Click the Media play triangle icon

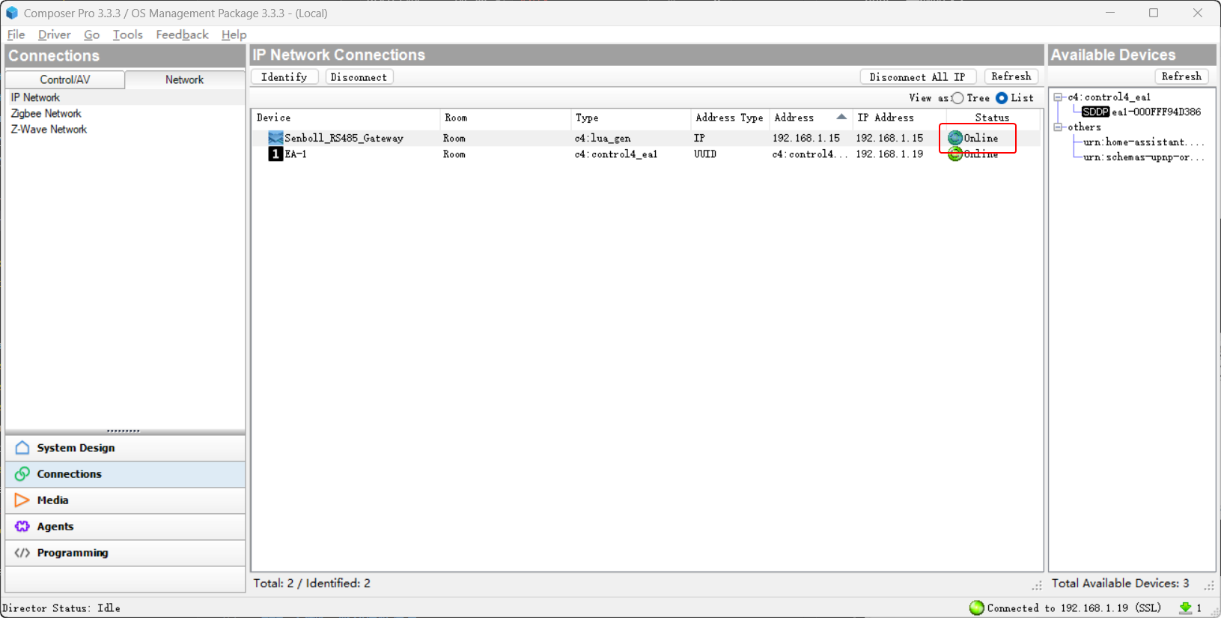pyautogui.click(x=22, y=500)
